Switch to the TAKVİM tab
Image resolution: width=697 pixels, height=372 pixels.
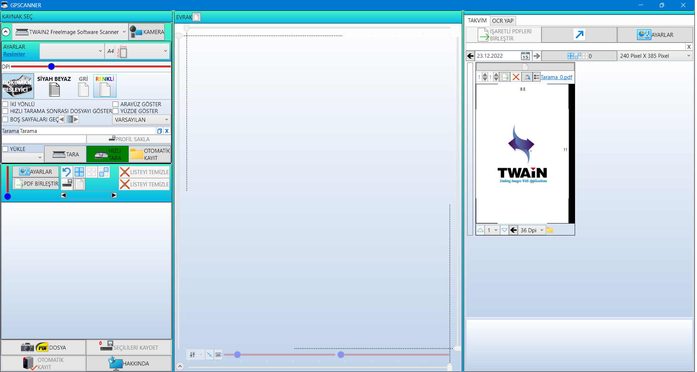[477, 21]
